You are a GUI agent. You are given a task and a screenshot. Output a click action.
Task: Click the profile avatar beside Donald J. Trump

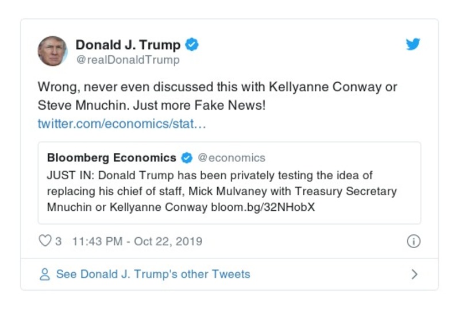coord(53,51)
